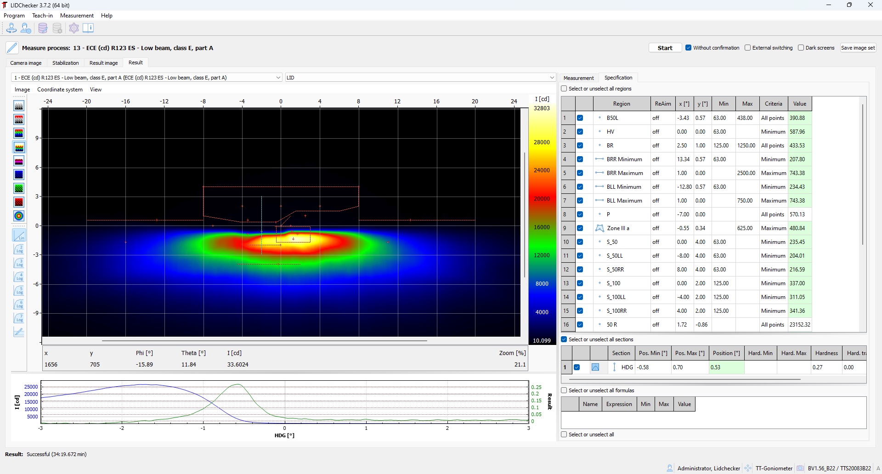
Task: Switch to the Stabilization tab
Action: (x=65, y=63)
